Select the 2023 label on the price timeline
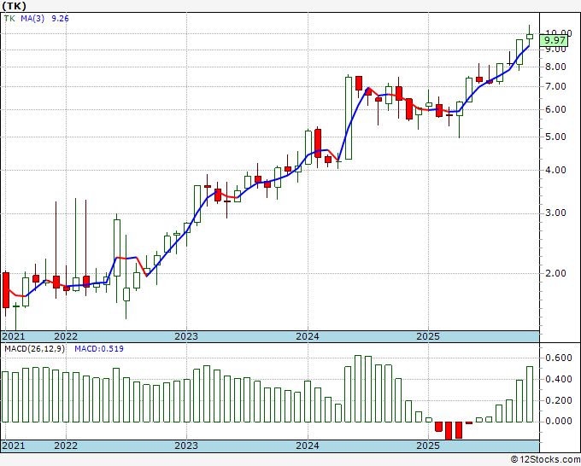The image size is (581, 466). (x=186, y=336)
